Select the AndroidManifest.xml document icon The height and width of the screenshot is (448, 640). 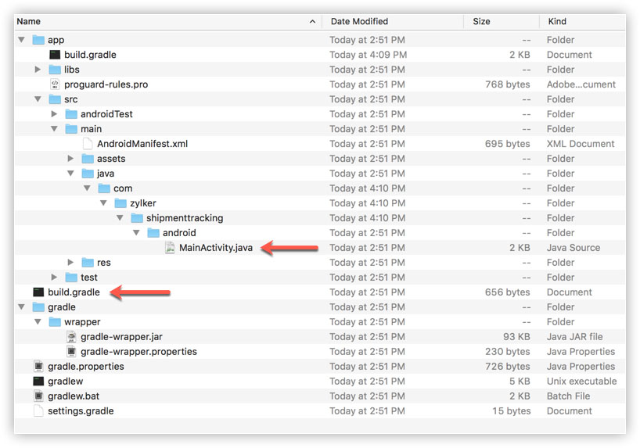tap(88, 144)
